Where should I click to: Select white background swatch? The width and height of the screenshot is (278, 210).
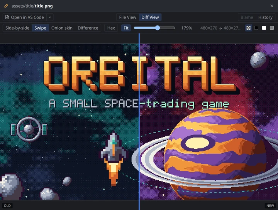point(264,28)
